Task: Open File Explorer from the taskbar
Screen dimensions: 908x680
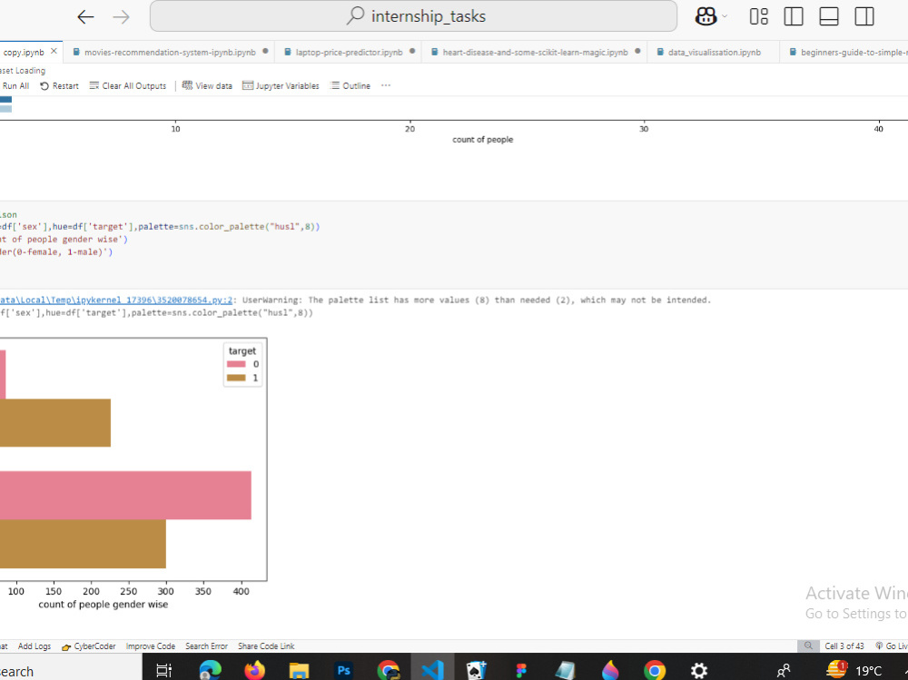Action: click(299, 670)
